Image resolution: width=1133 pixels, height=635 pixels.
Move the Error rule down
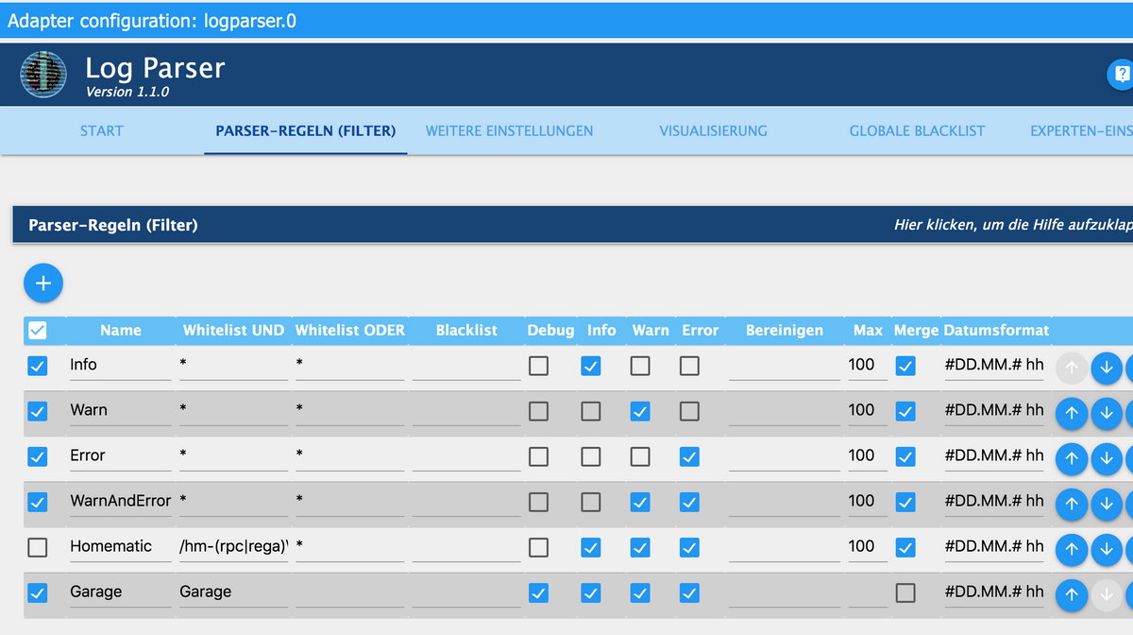1107,458
